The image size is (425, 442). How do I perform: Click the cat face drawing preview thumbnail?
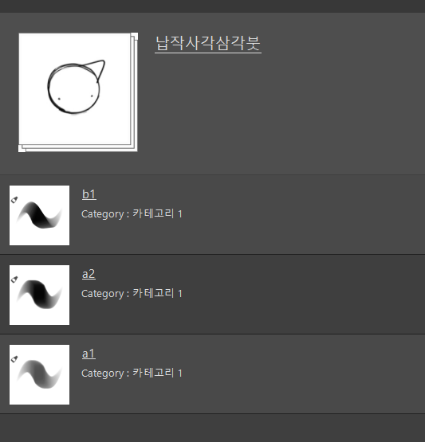pyautogui.click(x=75, y=88)
